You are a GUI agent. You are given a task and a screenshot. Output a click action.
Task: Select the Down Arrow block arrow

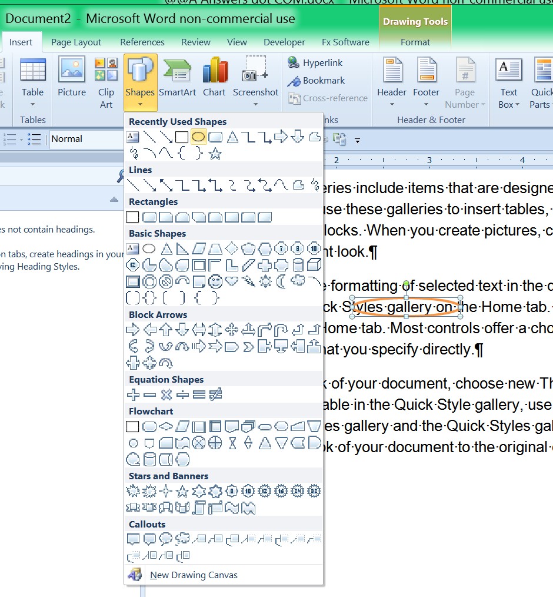point(182,330)
